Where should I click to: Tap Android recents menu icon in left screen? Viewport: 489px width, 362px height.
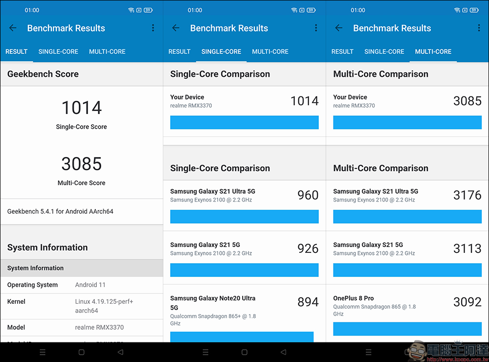(43, 352)
